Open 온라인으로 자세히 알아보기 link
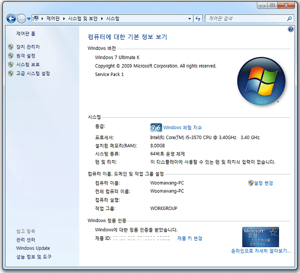300x273 pixels. click(260, 251)
